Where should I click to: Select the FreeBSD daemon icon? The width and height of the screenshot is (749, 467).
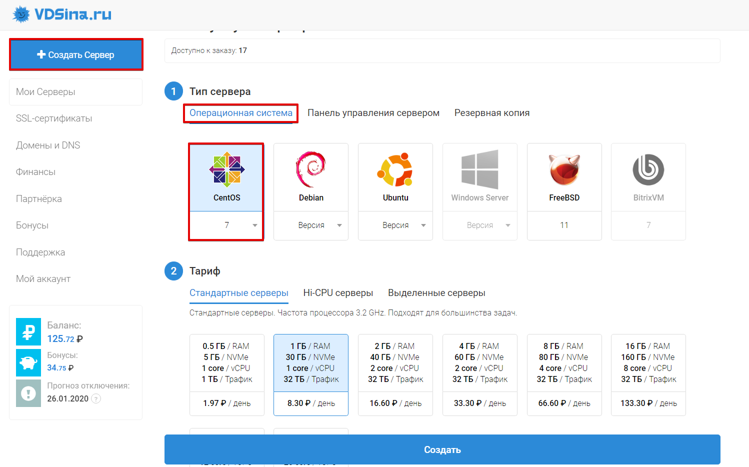[x=564, y=169]
